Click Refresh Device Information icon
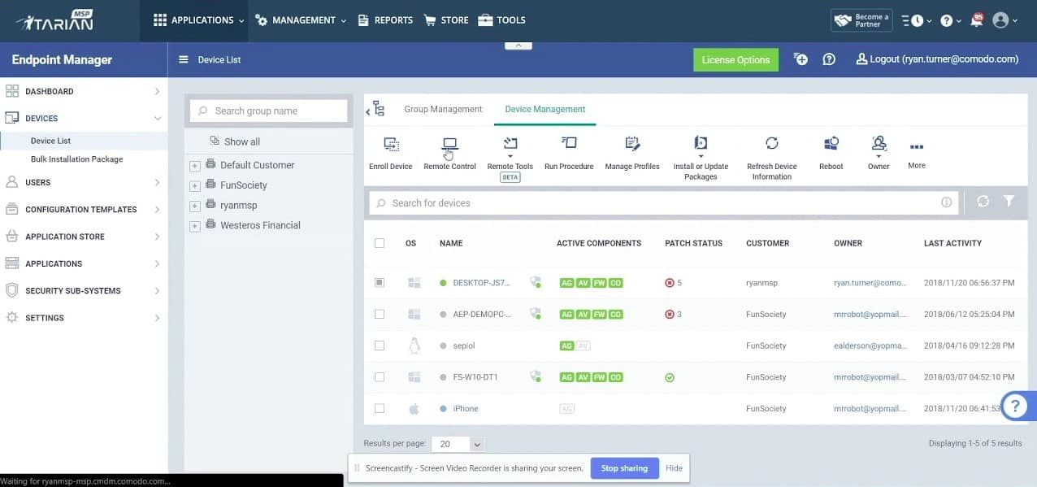The width and height of the screenshot is (1037, 487). (x=772, y=144)
